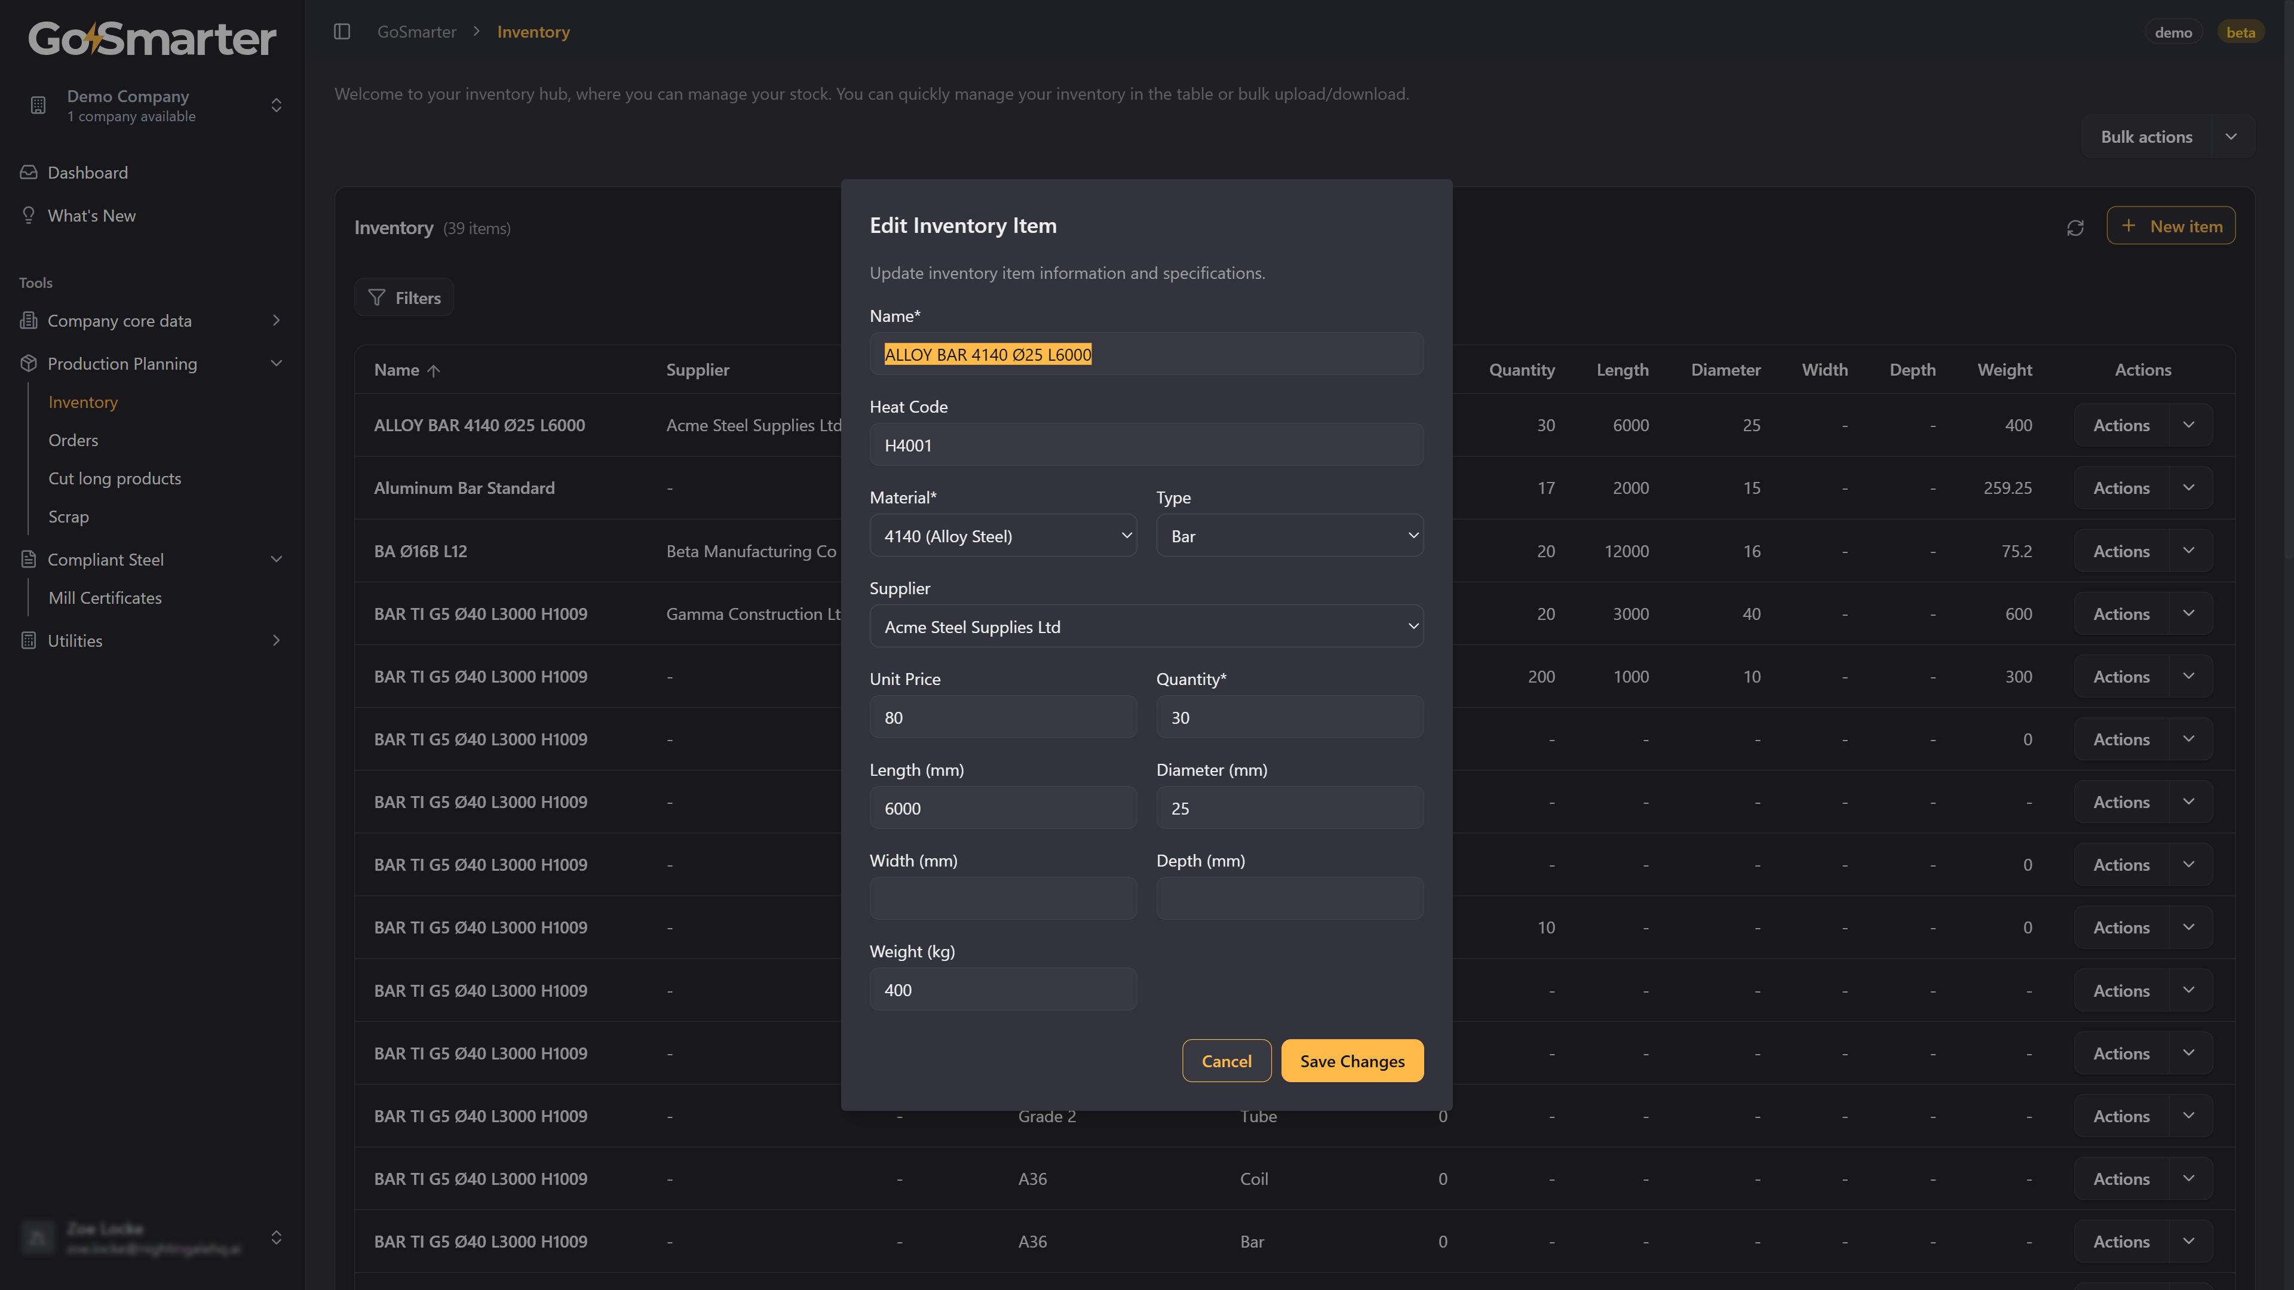
Task: Open the Supplier dropdown in dialog
Action: click(1145, 626)
